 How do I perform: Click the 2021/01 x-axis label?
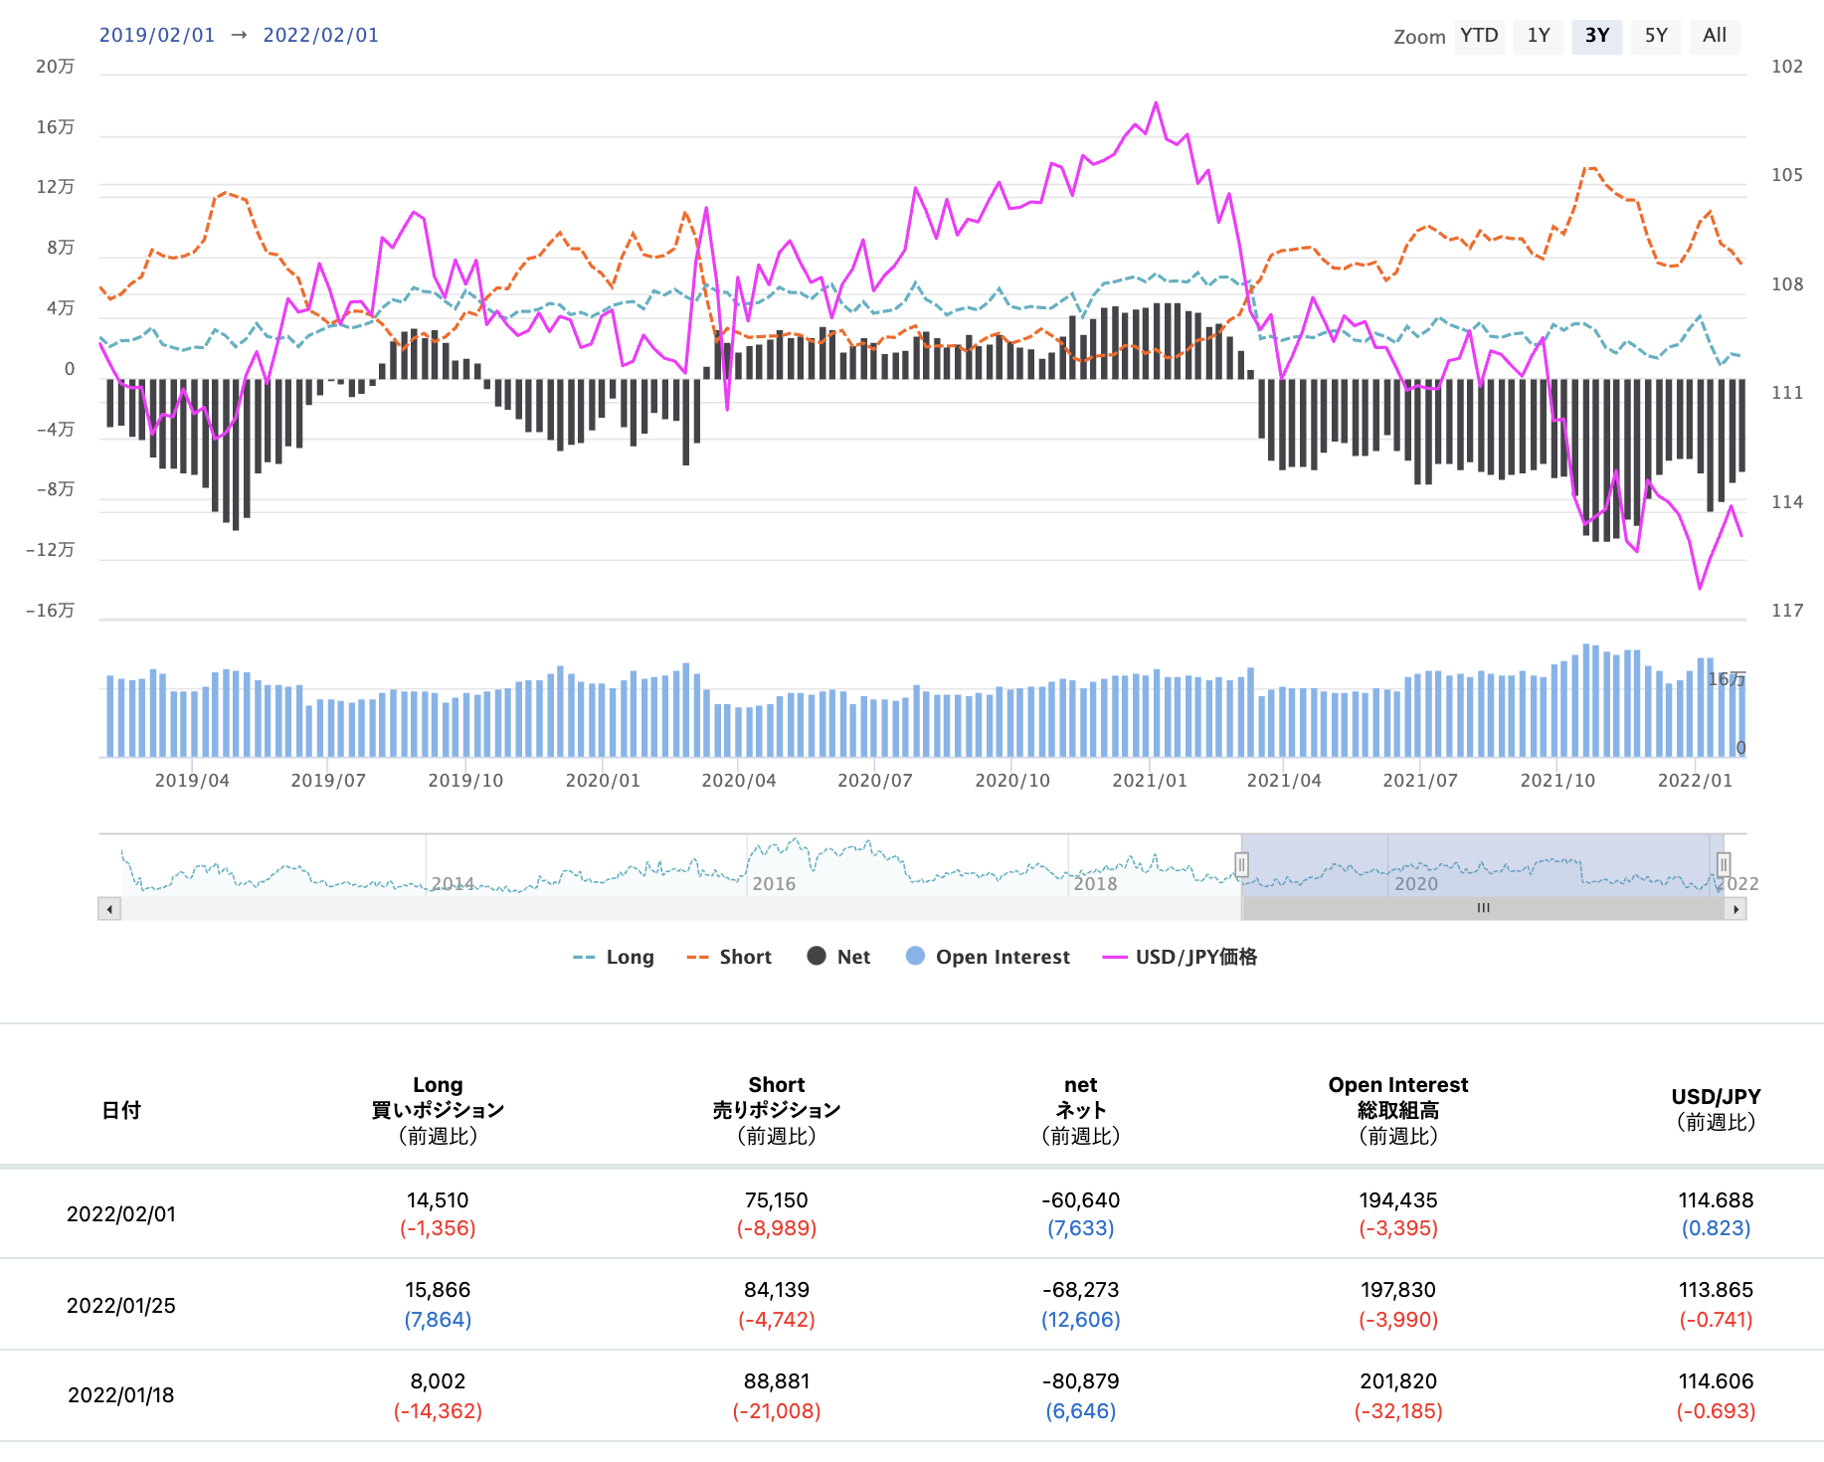point(1150,781)
